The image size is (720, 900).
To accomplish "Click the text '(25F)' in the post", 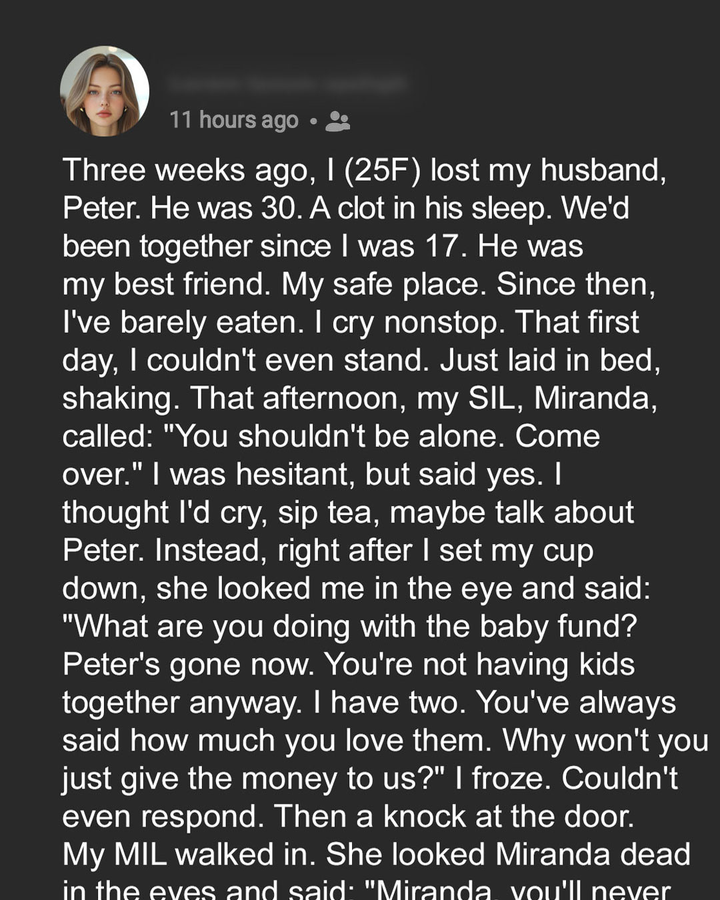I will click(x=383, y=170).
